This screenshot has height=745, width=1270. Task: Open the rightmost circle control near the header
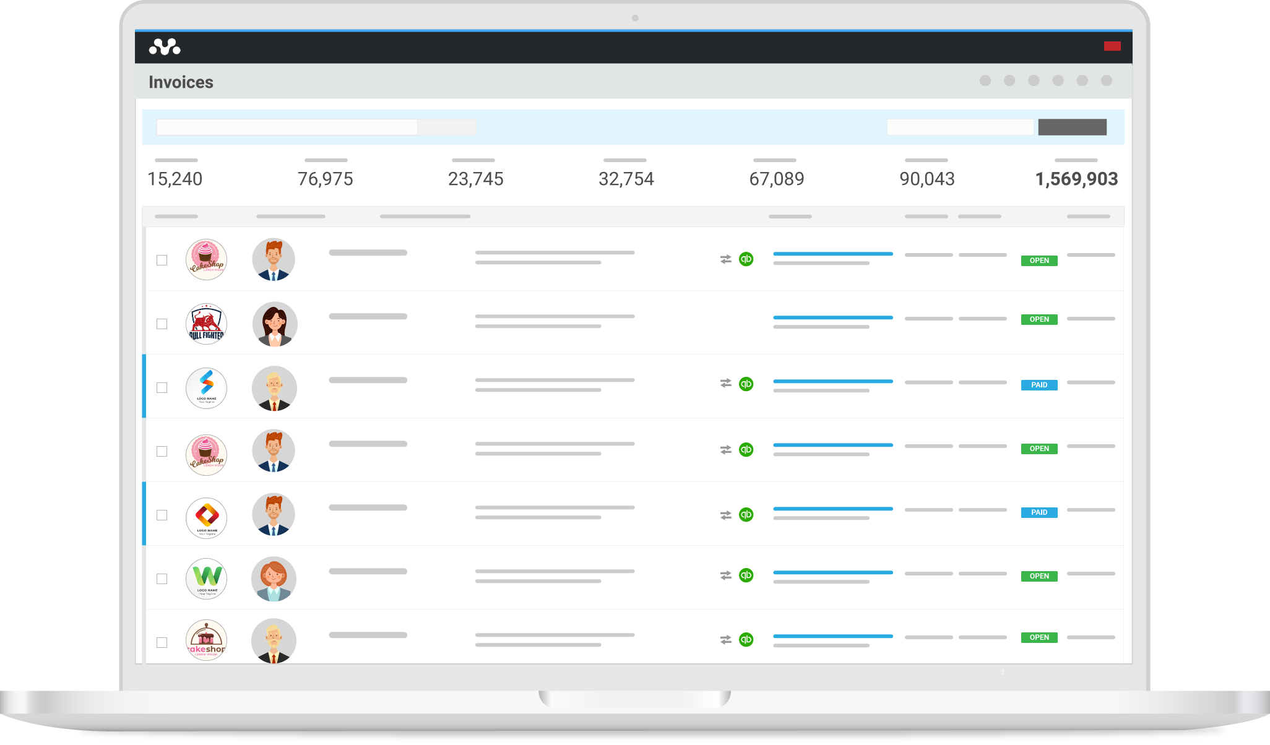click(1105, 80)
